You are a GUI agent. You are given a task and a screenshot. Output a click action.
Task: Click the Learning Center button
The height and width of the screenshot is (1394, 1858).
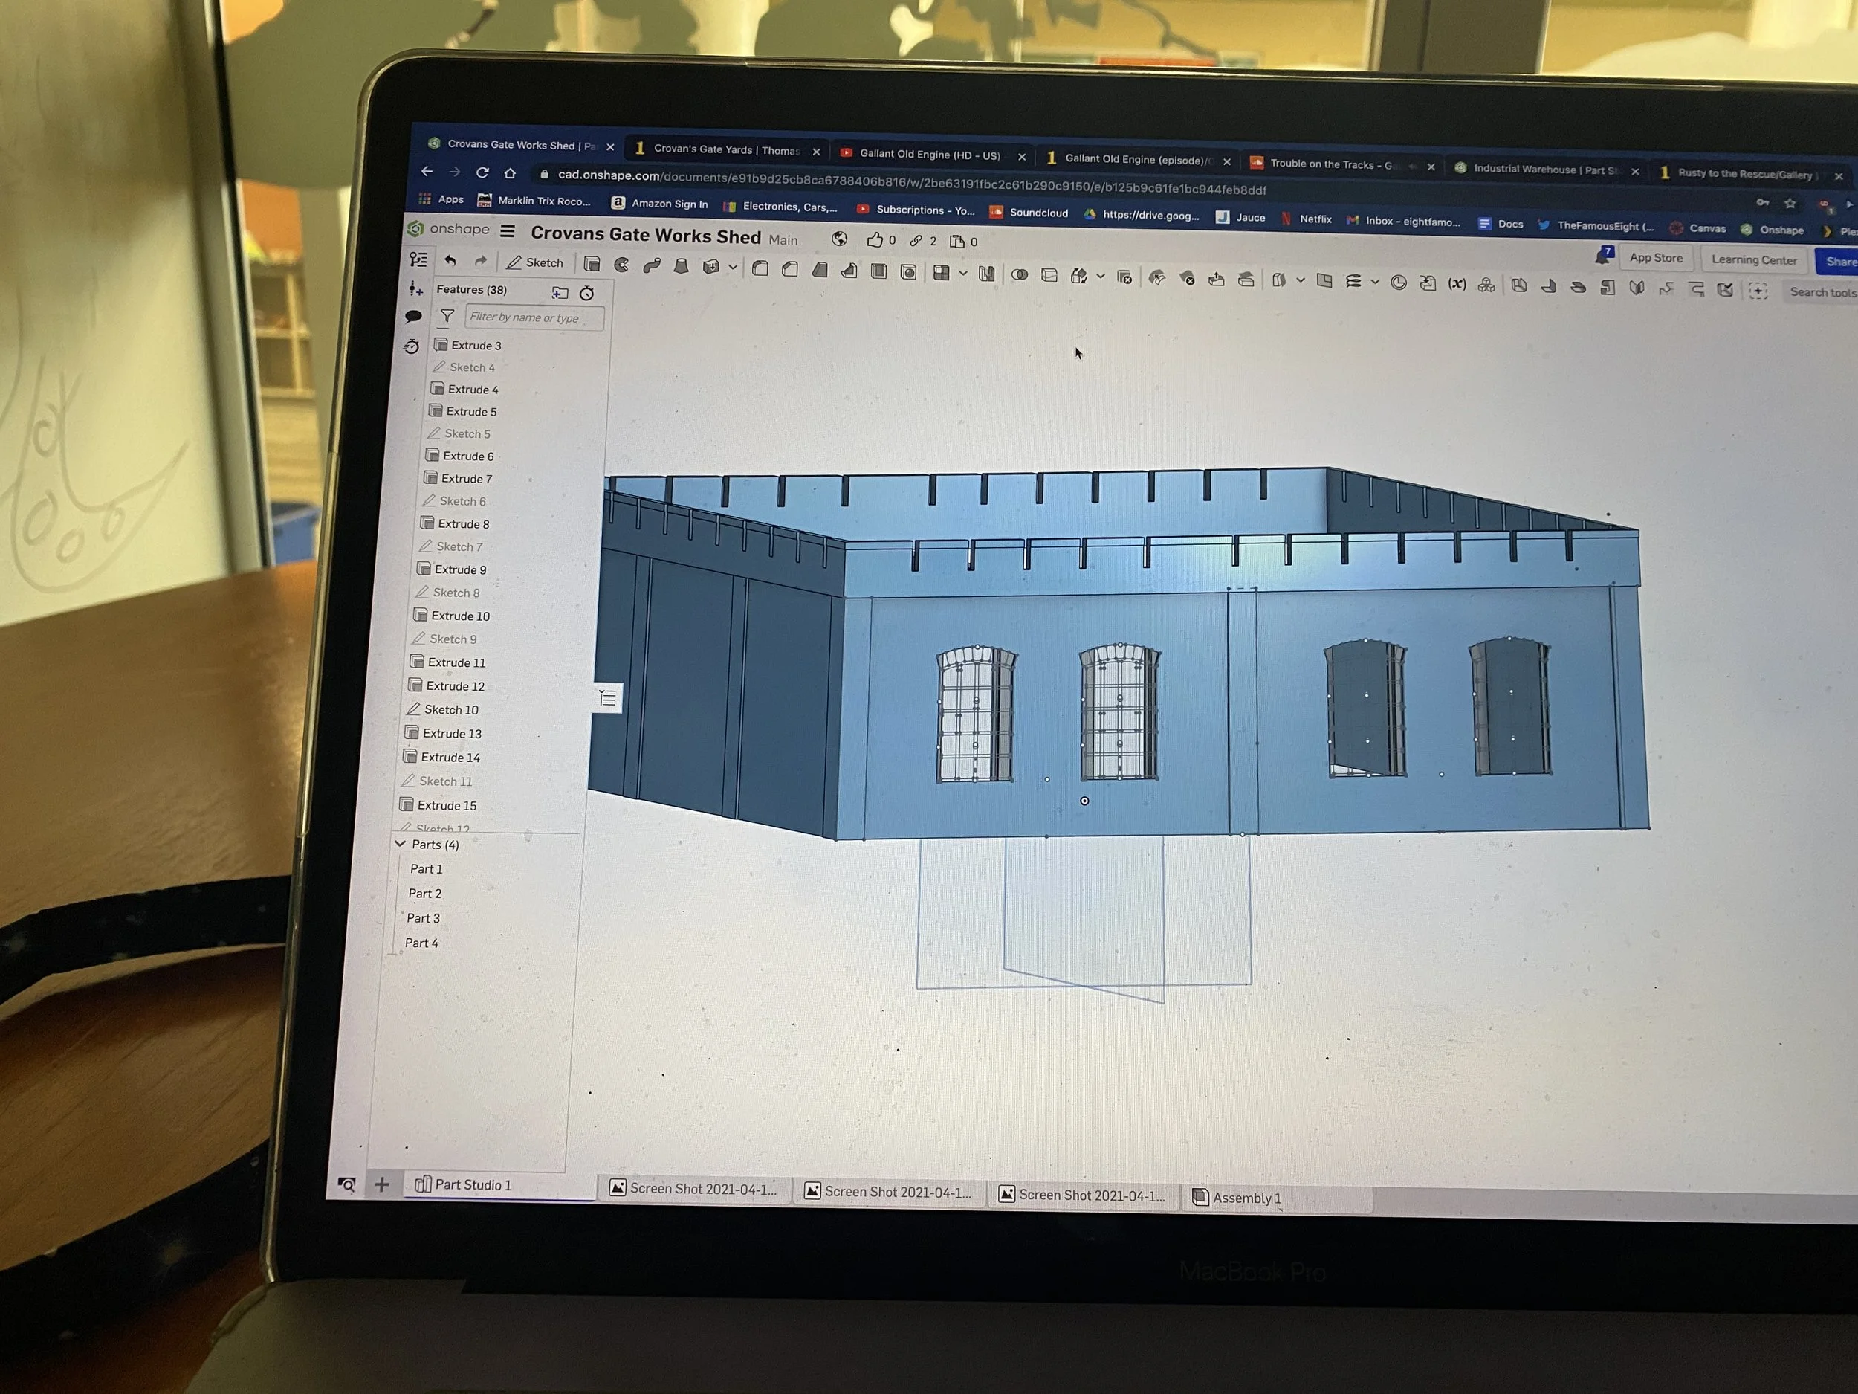tap(1754, 259)
